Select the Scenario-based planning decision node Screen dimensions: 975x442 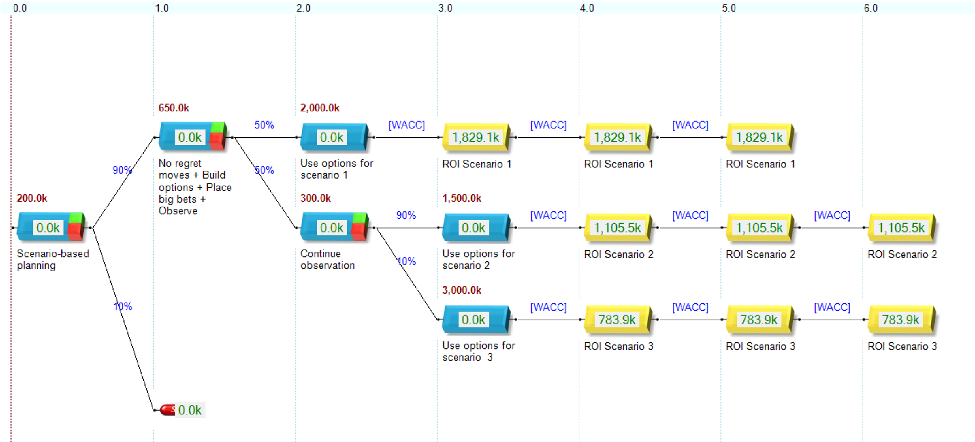(x=51, y=228)
